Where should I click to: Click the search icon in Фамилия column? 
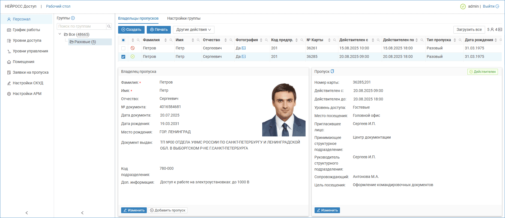171,40
